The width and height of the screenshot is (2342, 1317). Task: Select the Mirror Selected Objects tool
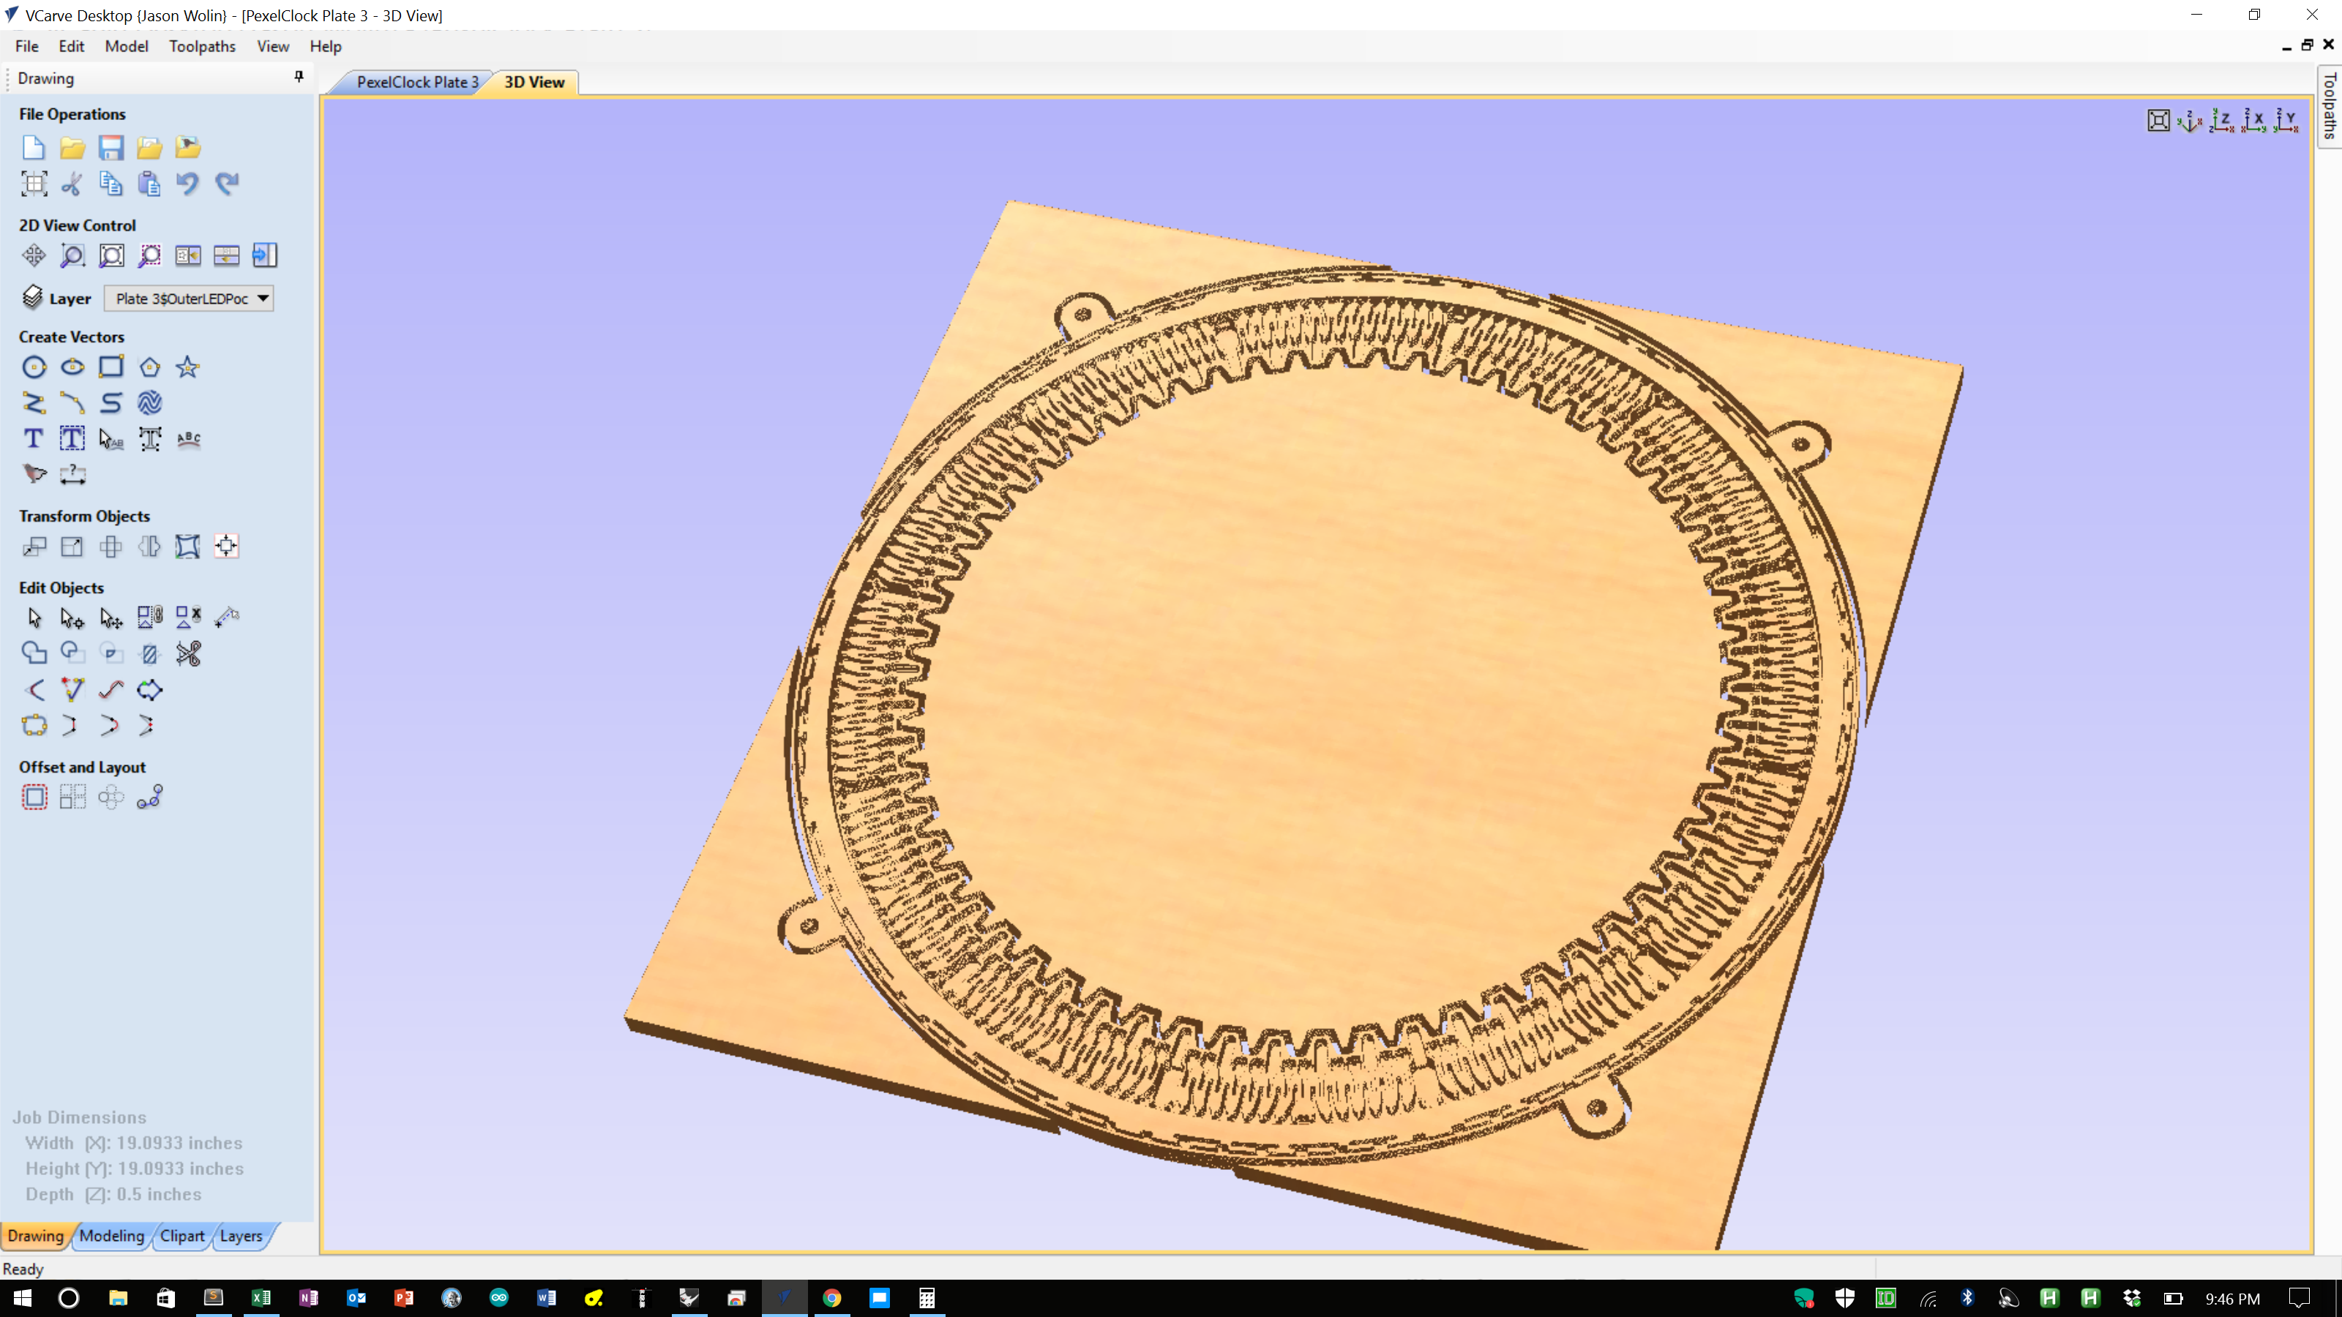pyautogui.click(x=149, y=547)
